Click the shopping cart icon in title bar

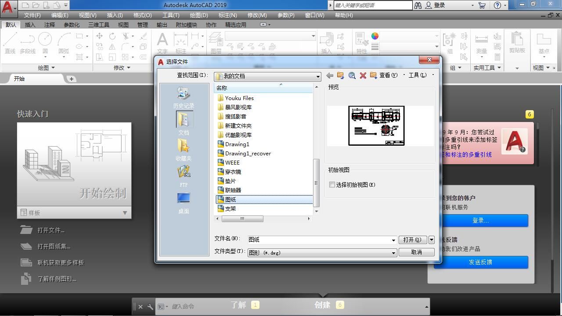pyautogui.click(x=482, y=5)
